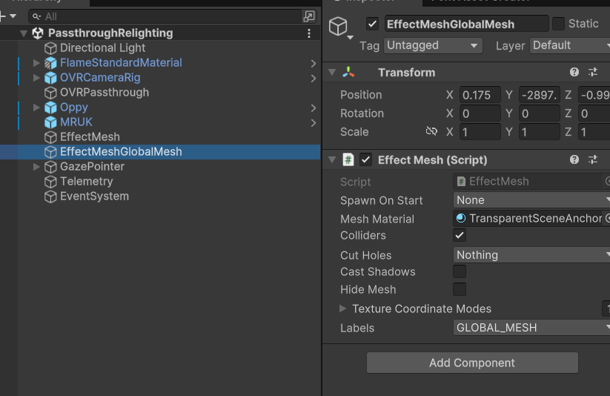The height and width of the screenshot is (396, 610).
Task: Click the Rotation X field
Action: (480, 113)
